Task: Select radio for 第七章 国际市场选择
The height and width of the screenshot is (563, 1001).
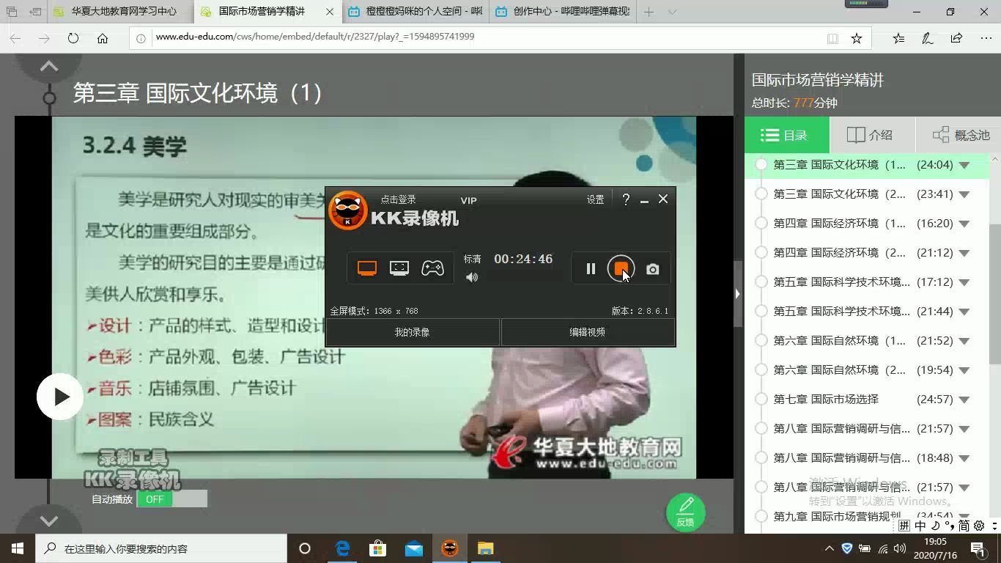Action: [761, 399]
